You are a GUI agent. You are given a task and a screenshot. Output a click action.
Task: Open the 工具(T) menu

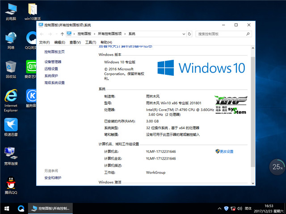pos(91,42)
